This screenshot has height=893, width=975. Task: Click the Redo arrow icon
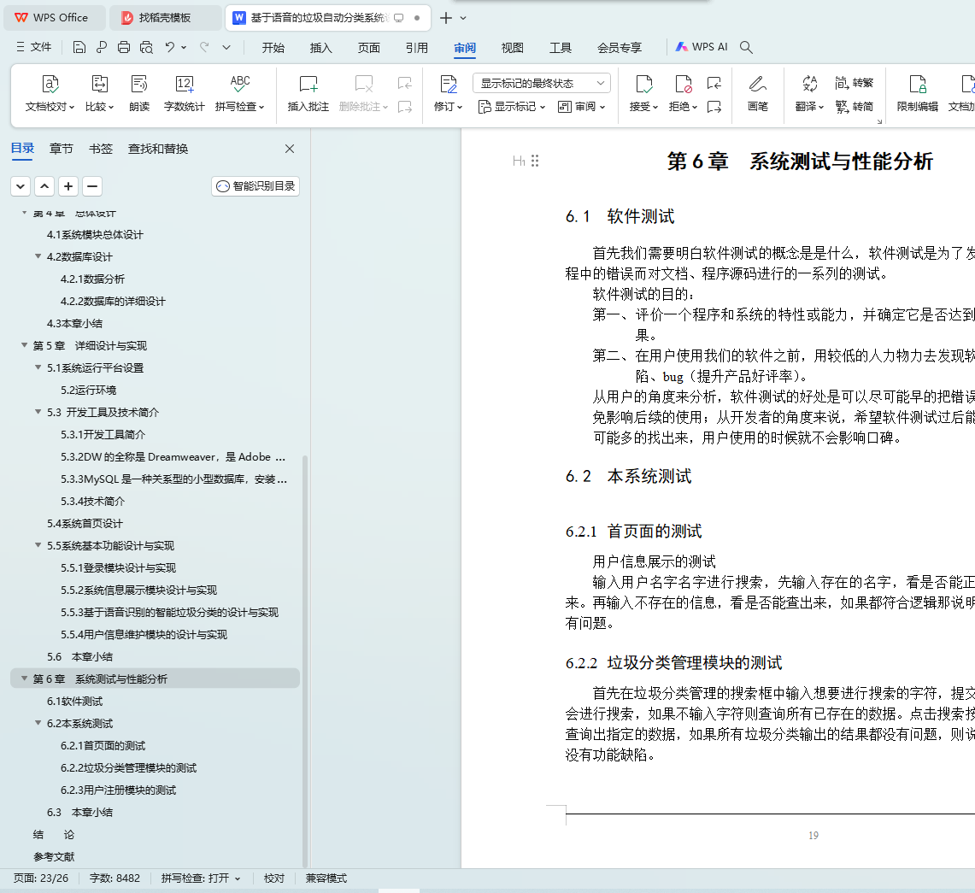click(204, 47)
